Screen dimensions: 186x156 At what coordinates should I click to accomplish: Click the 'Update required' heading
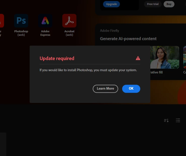(x=57, y=58)
